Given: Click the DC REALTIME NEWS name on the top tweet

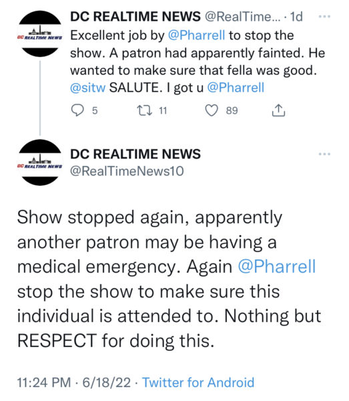Looking at the screenshot, I should point(135,17).
